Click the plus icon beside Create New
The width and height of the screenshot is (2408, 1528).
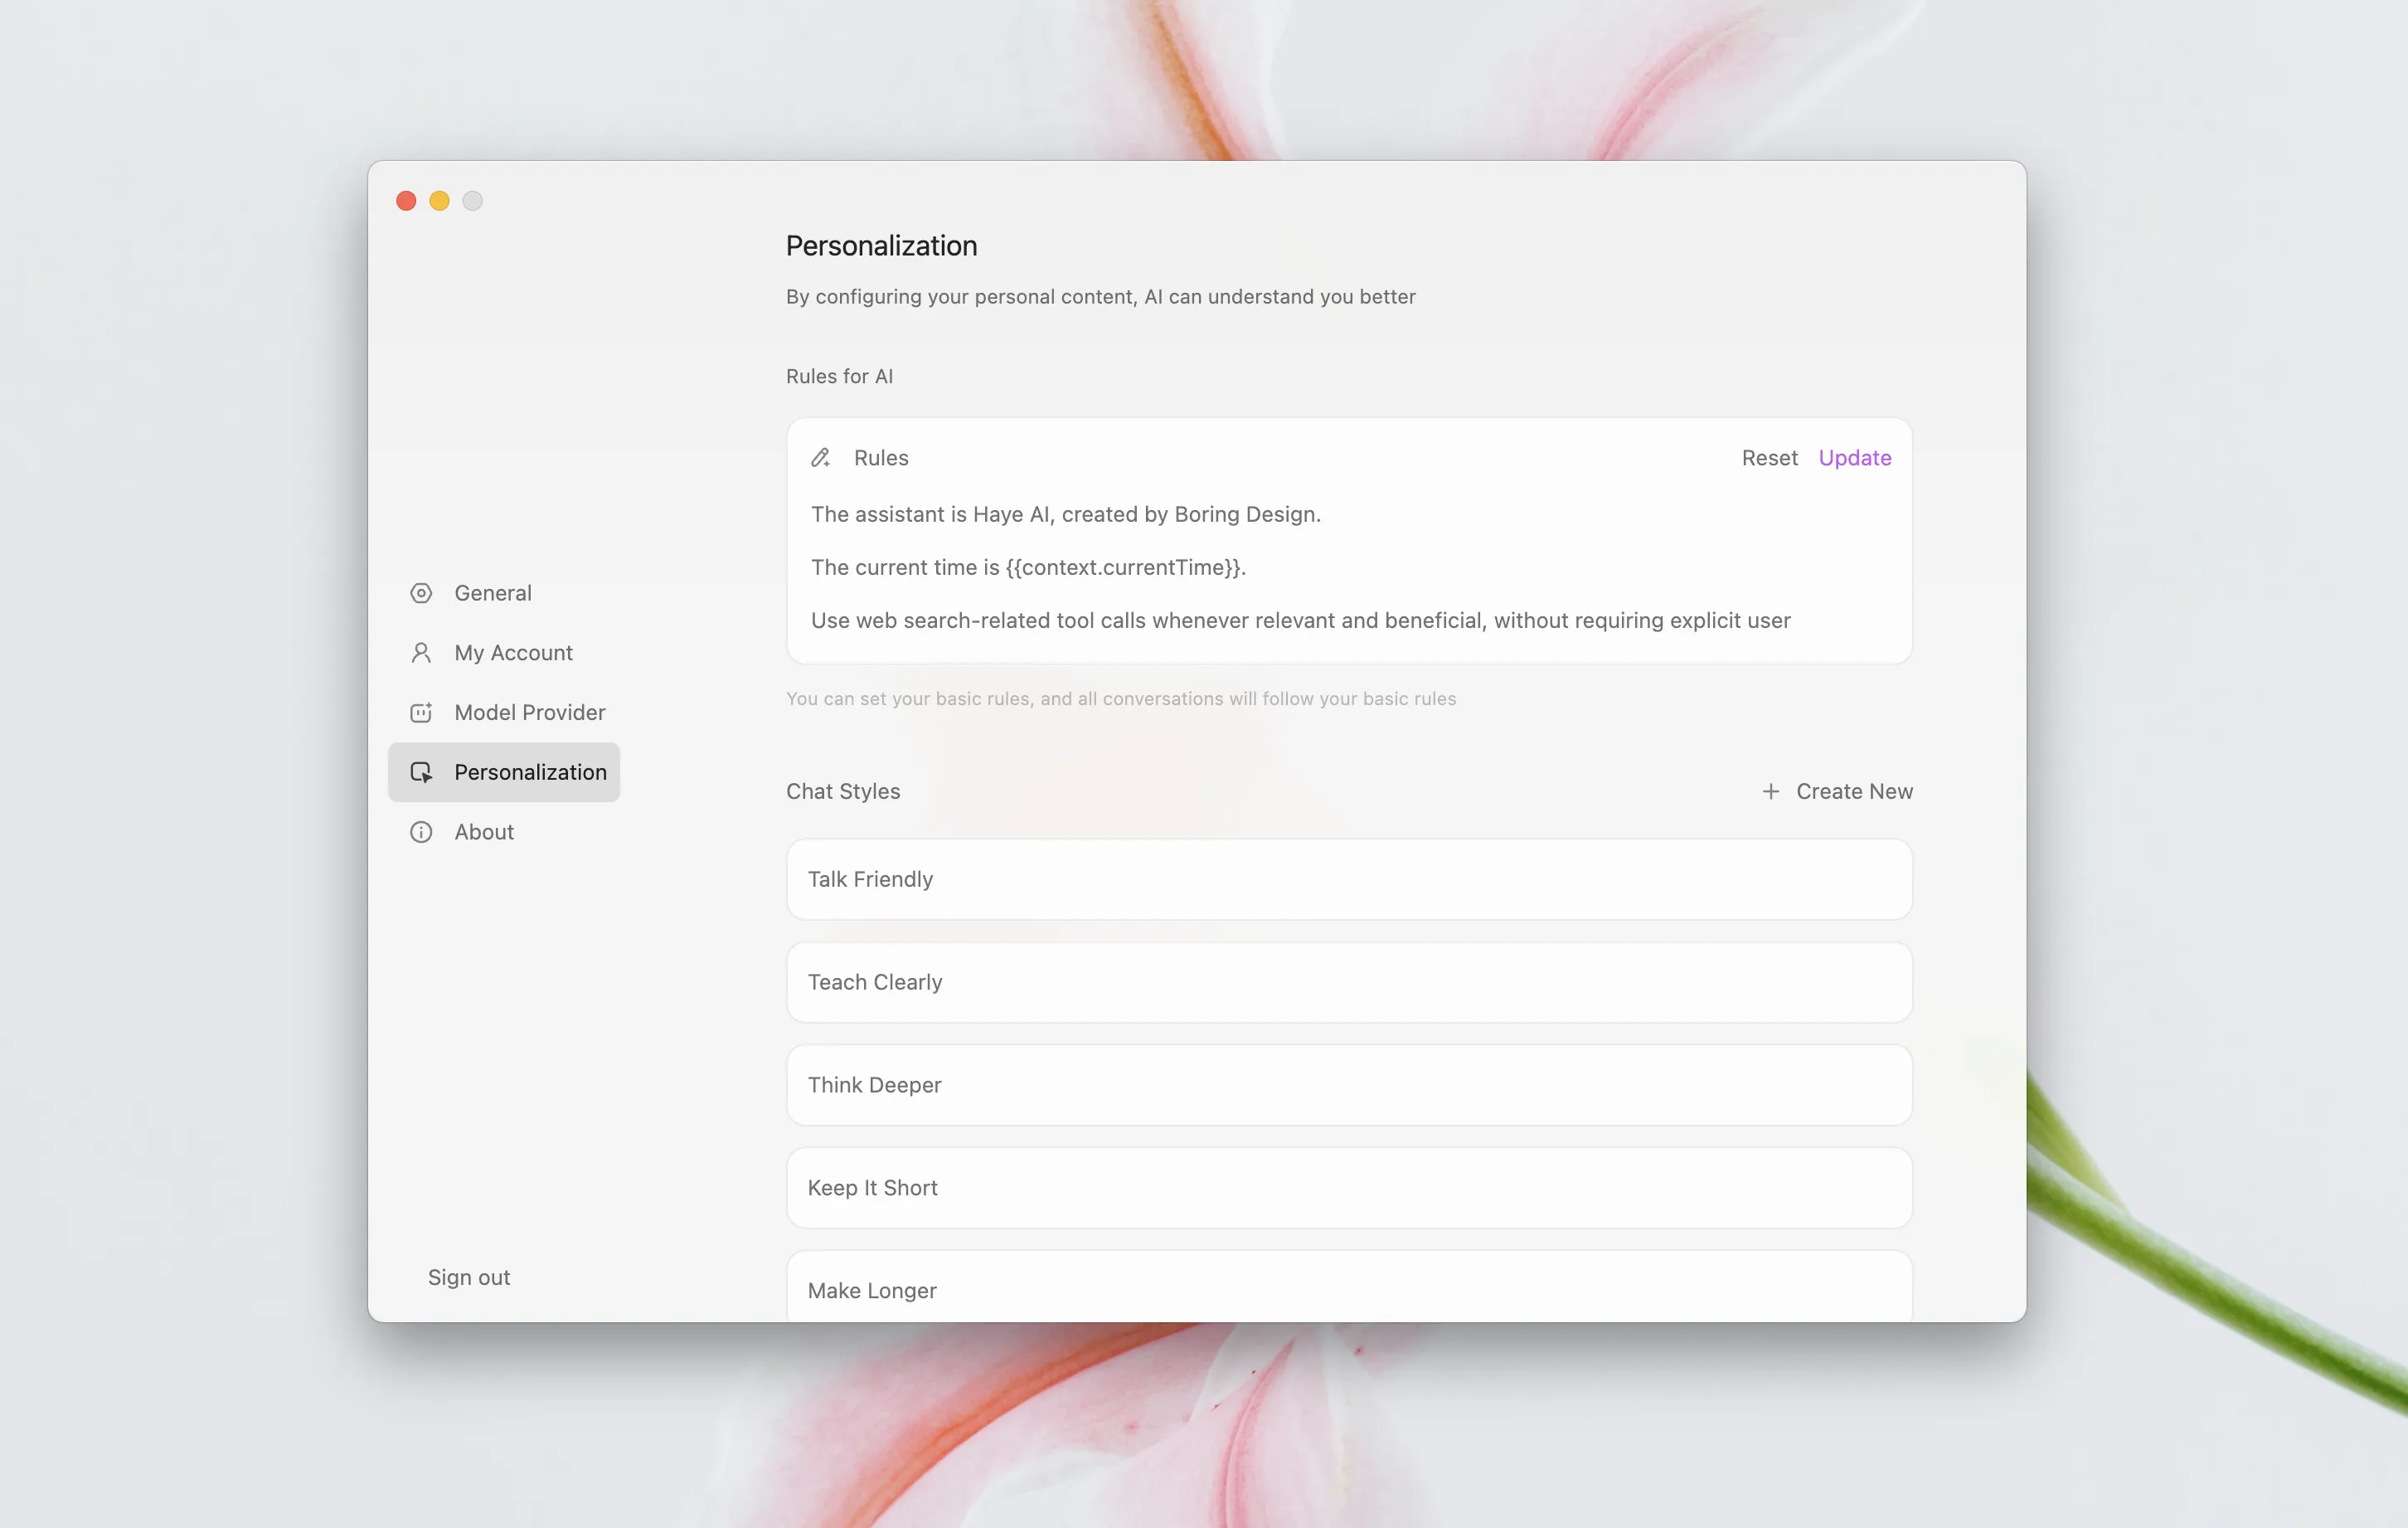coord(1770,791)
